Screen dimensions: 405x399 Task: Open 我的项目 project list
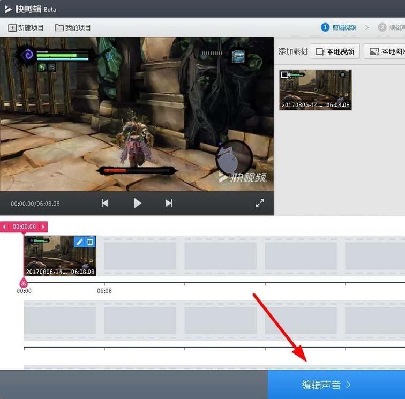[73, 28]
